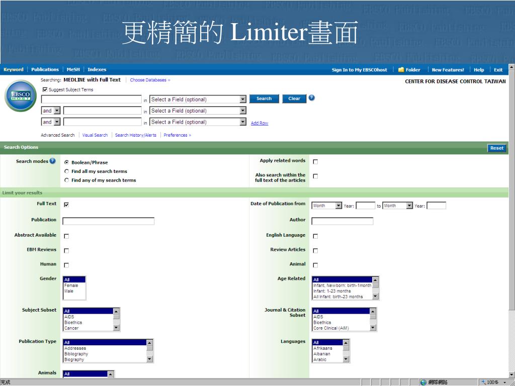Click Exit in the top bar
The height and width of the screenshot is (386, 515).
[498, 70]
